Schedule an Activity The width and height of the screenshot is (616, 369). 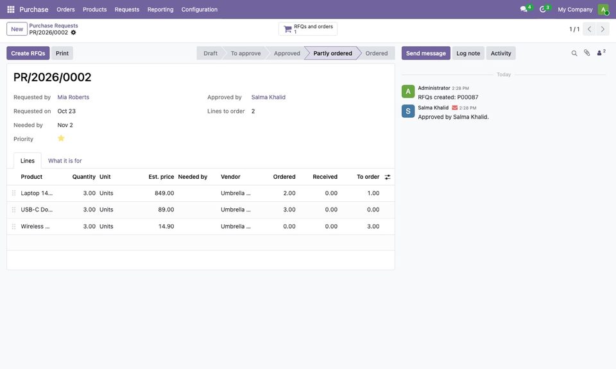[x=501, y=53]
